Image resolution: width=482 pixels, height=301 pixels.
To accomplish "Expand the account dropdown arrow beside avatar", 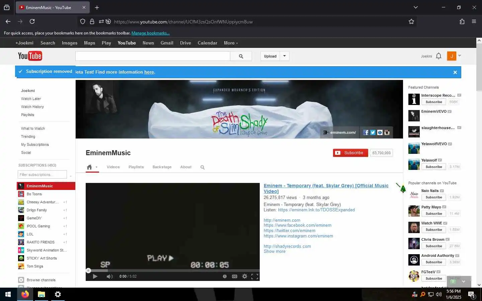I will click(460, 56).
